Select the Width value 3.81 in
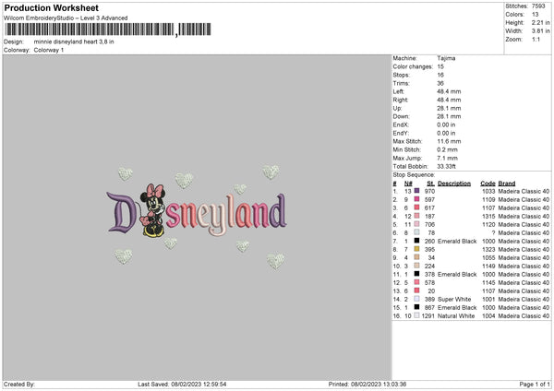Screen dimensions: 554x391 pos(540,31)
